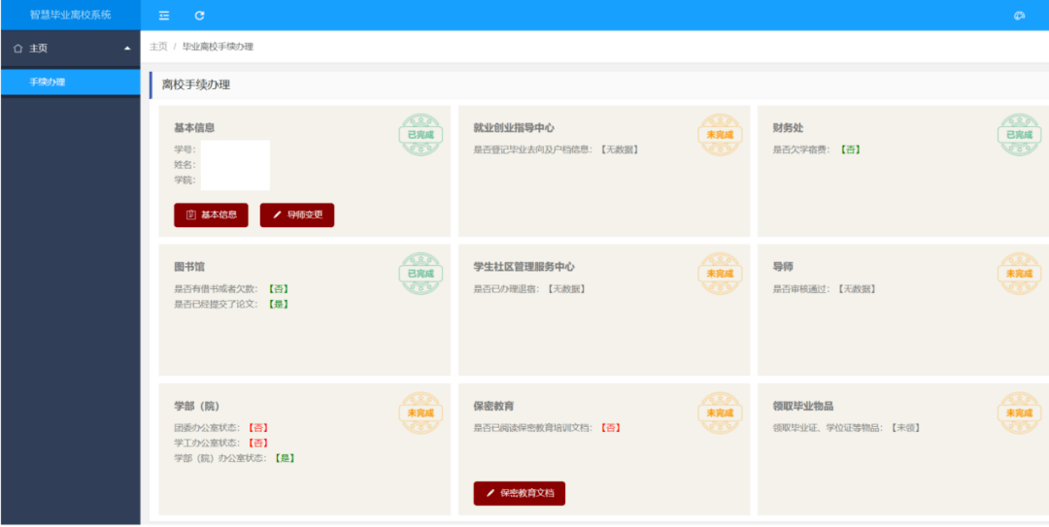Click the 已完成 stamp on 基本信息 card
The height and width of the screenshot is (527, 1049).
[421, 135]
